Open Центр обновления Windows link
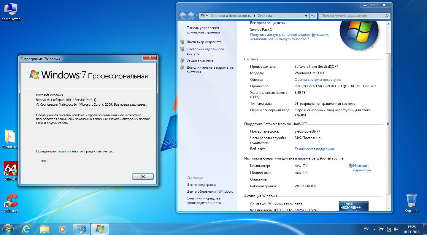This screenshot has width=427, height=235. pyautogui.click(x=210, y=191)
